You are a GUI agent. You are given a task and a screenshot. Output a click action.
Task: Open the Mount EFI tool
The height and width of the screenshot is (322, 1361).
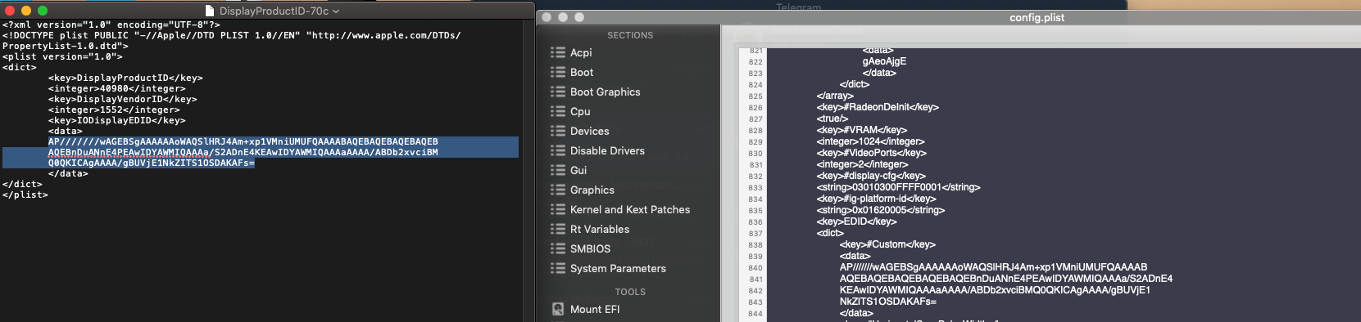pos(595,309)
